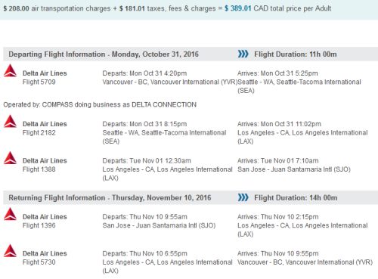Click the Operated by COMPASS notice
This screenshot has width=378, height=279.
pyautogui.click(x=100, y=104)
